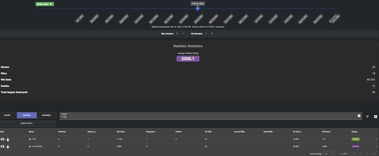Switch to Simulator mode tab

click(x=46, y=115)
